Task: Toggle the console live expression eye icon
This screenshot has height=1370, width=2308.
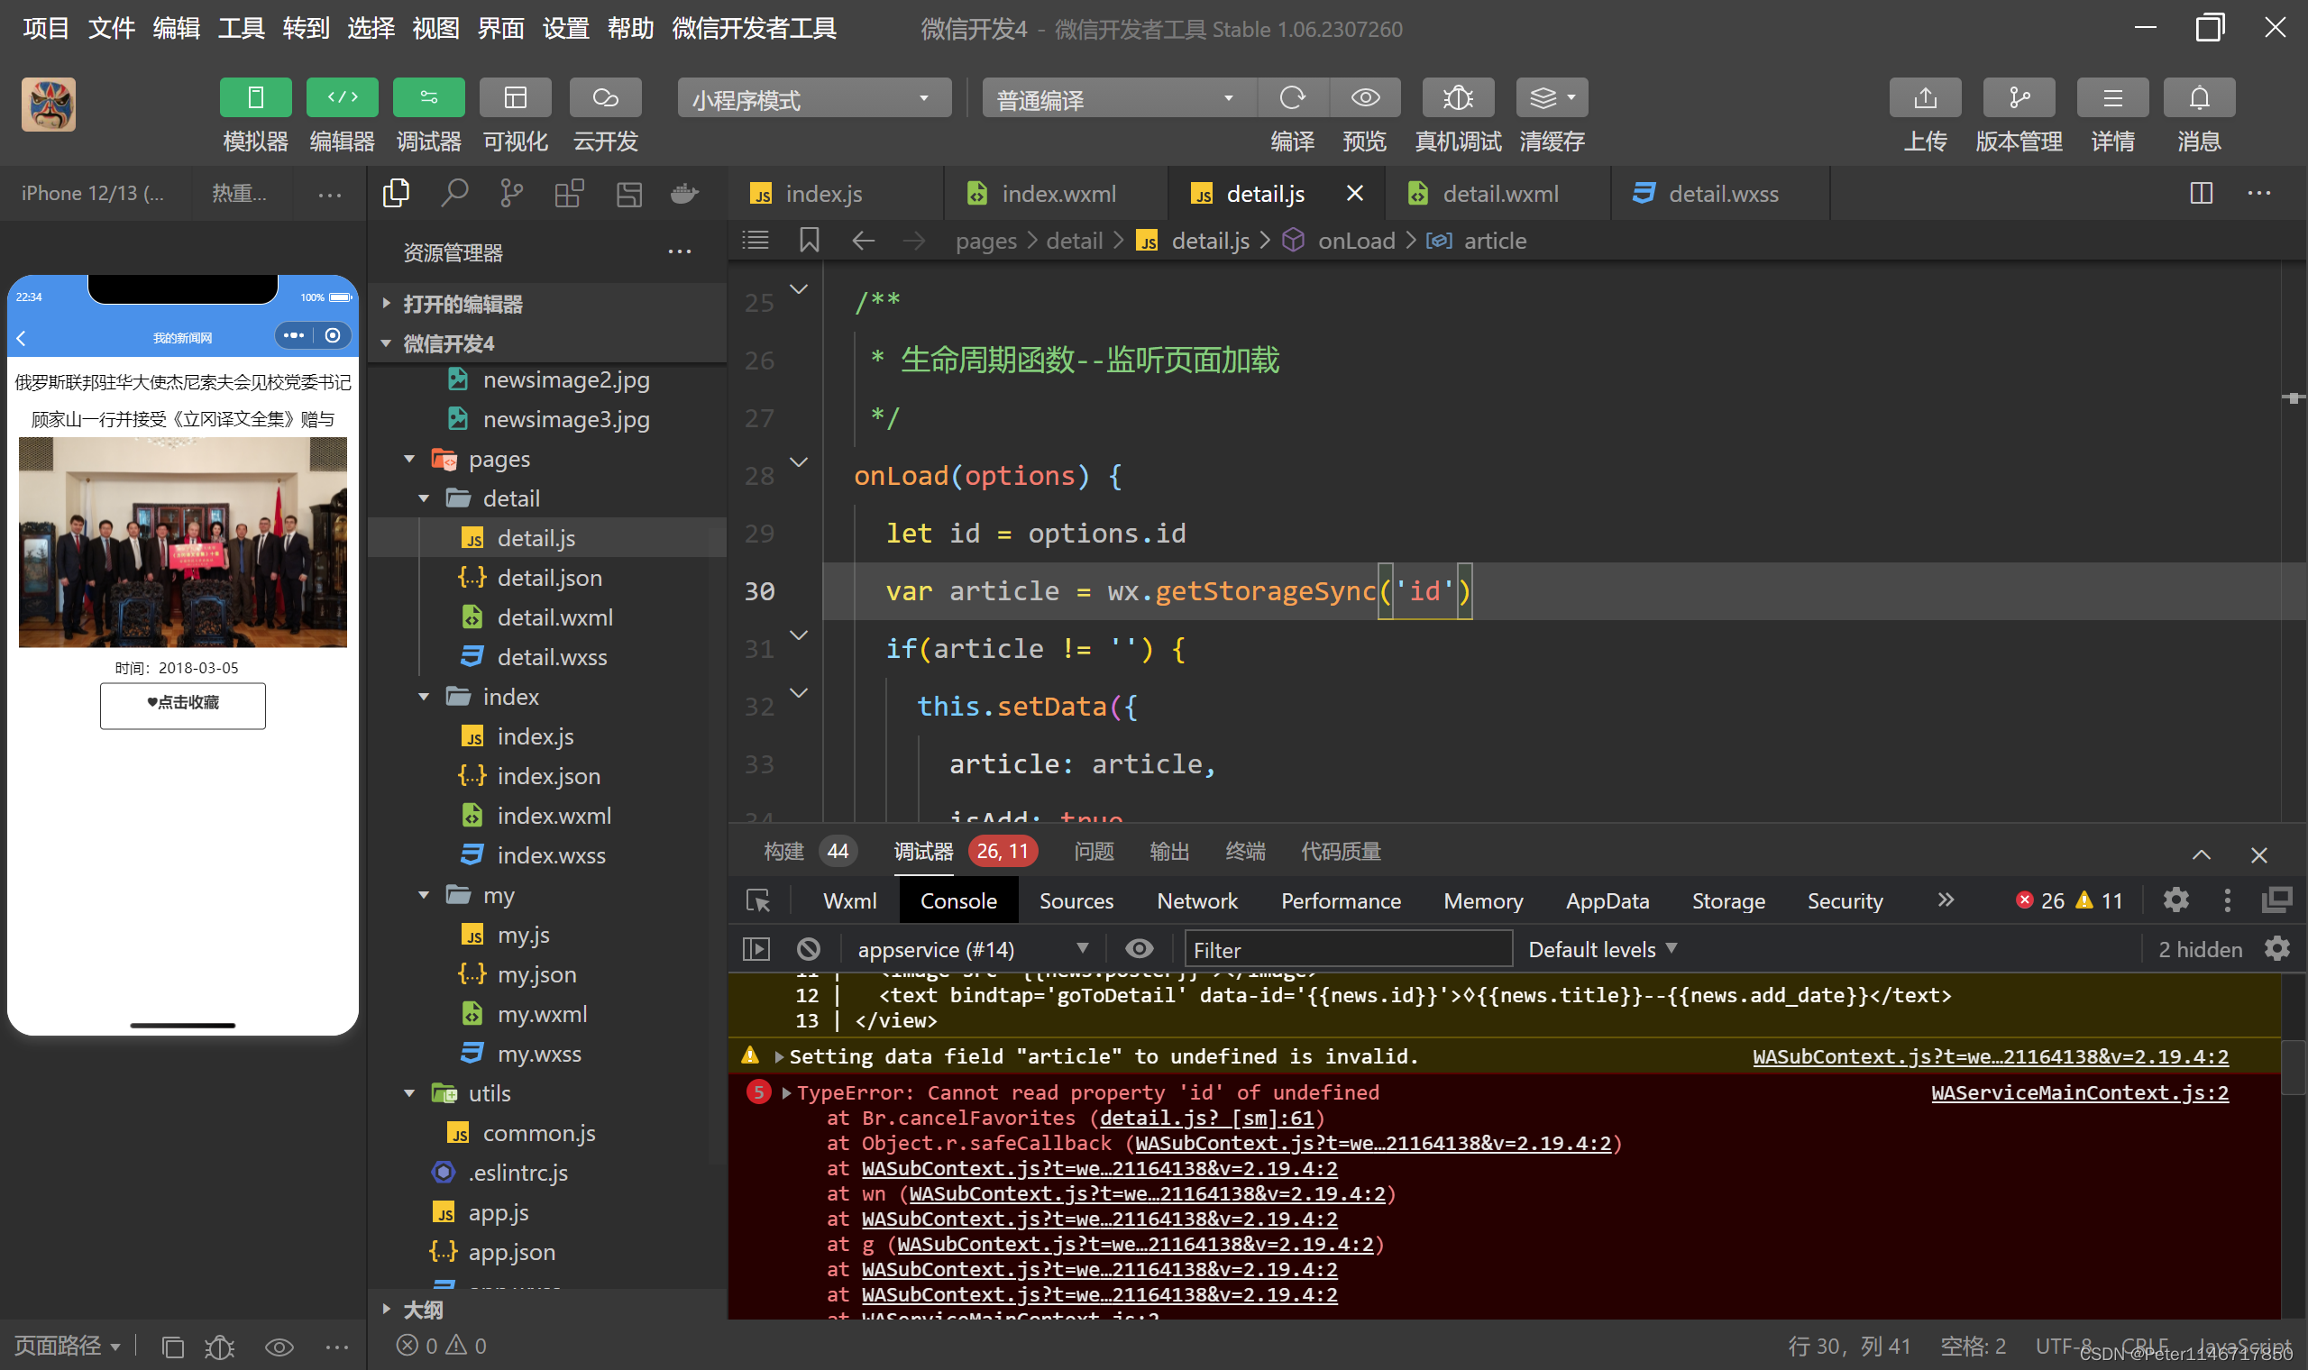Action: click(1140, 949)
